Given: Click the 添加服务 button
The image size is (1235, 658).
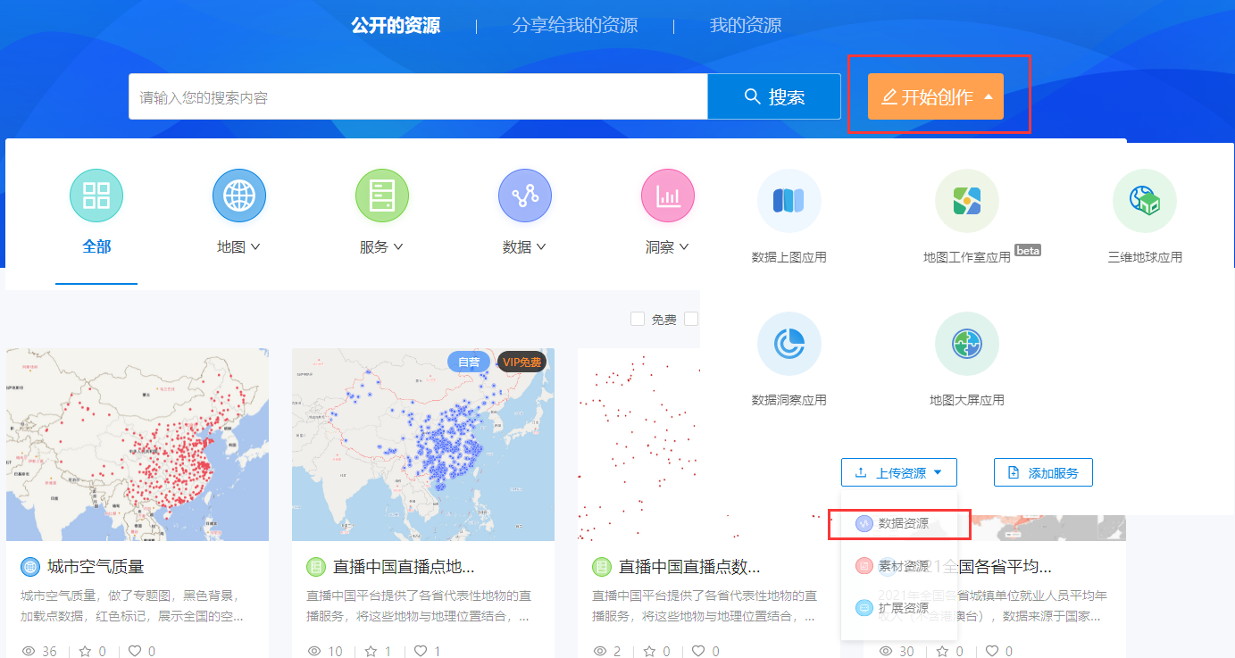Looking at the screenshot, I should click(x=1042, y=473).
